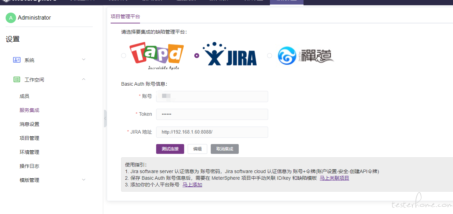
Task: Click the Tapd logo image
Action: pyautogui.click(x=156, y=56)
